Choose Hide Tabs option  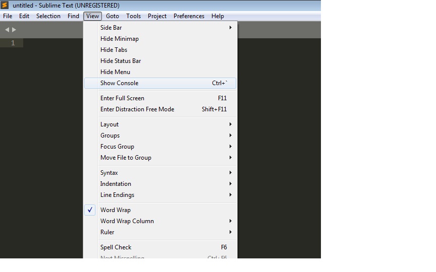click(114, 50)
